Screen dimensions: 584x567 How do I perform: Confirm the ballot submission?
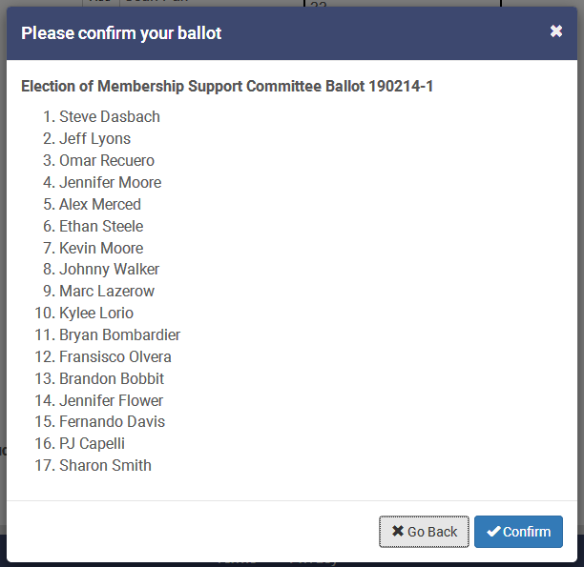pos(518,532)
